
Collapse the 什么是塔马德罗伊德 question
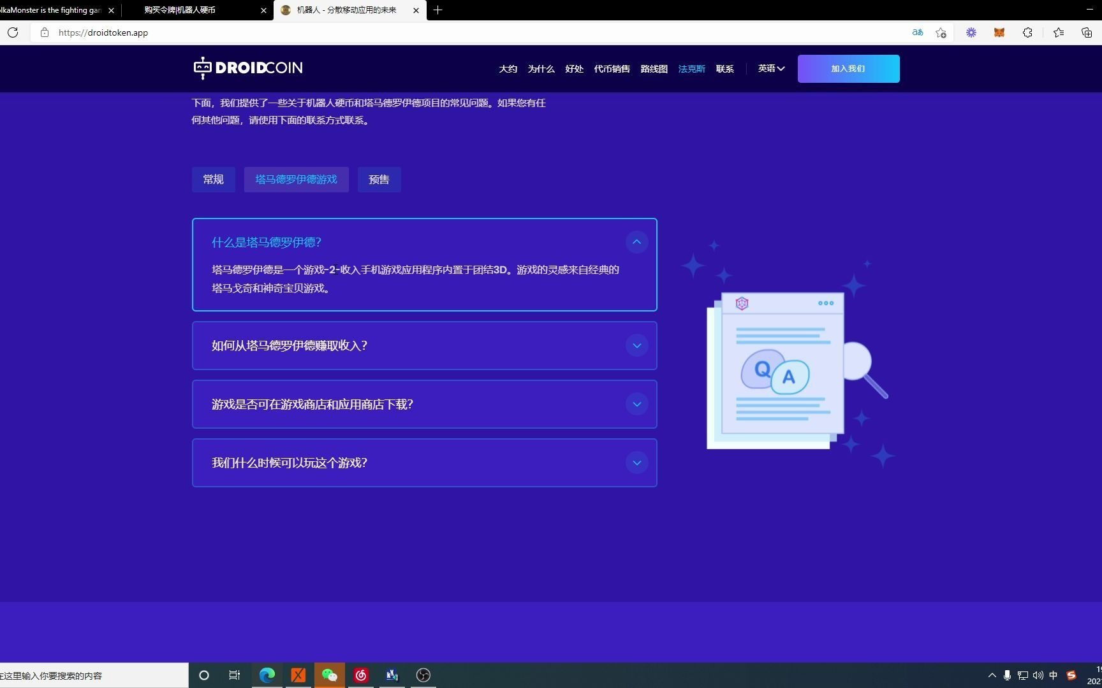pyautogui.click(x=636, y=242)
